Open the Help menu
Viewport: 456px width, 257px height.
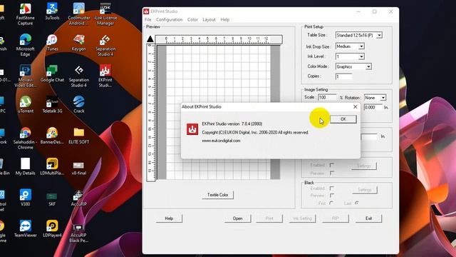click(225, 19)
